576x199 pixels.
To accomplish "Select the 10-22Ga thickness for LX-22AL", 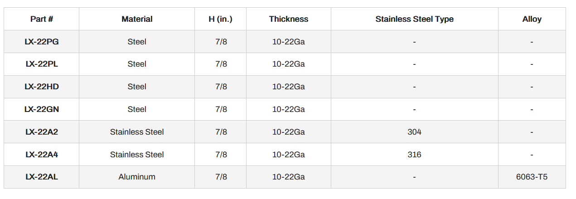I will pos(288,177).
